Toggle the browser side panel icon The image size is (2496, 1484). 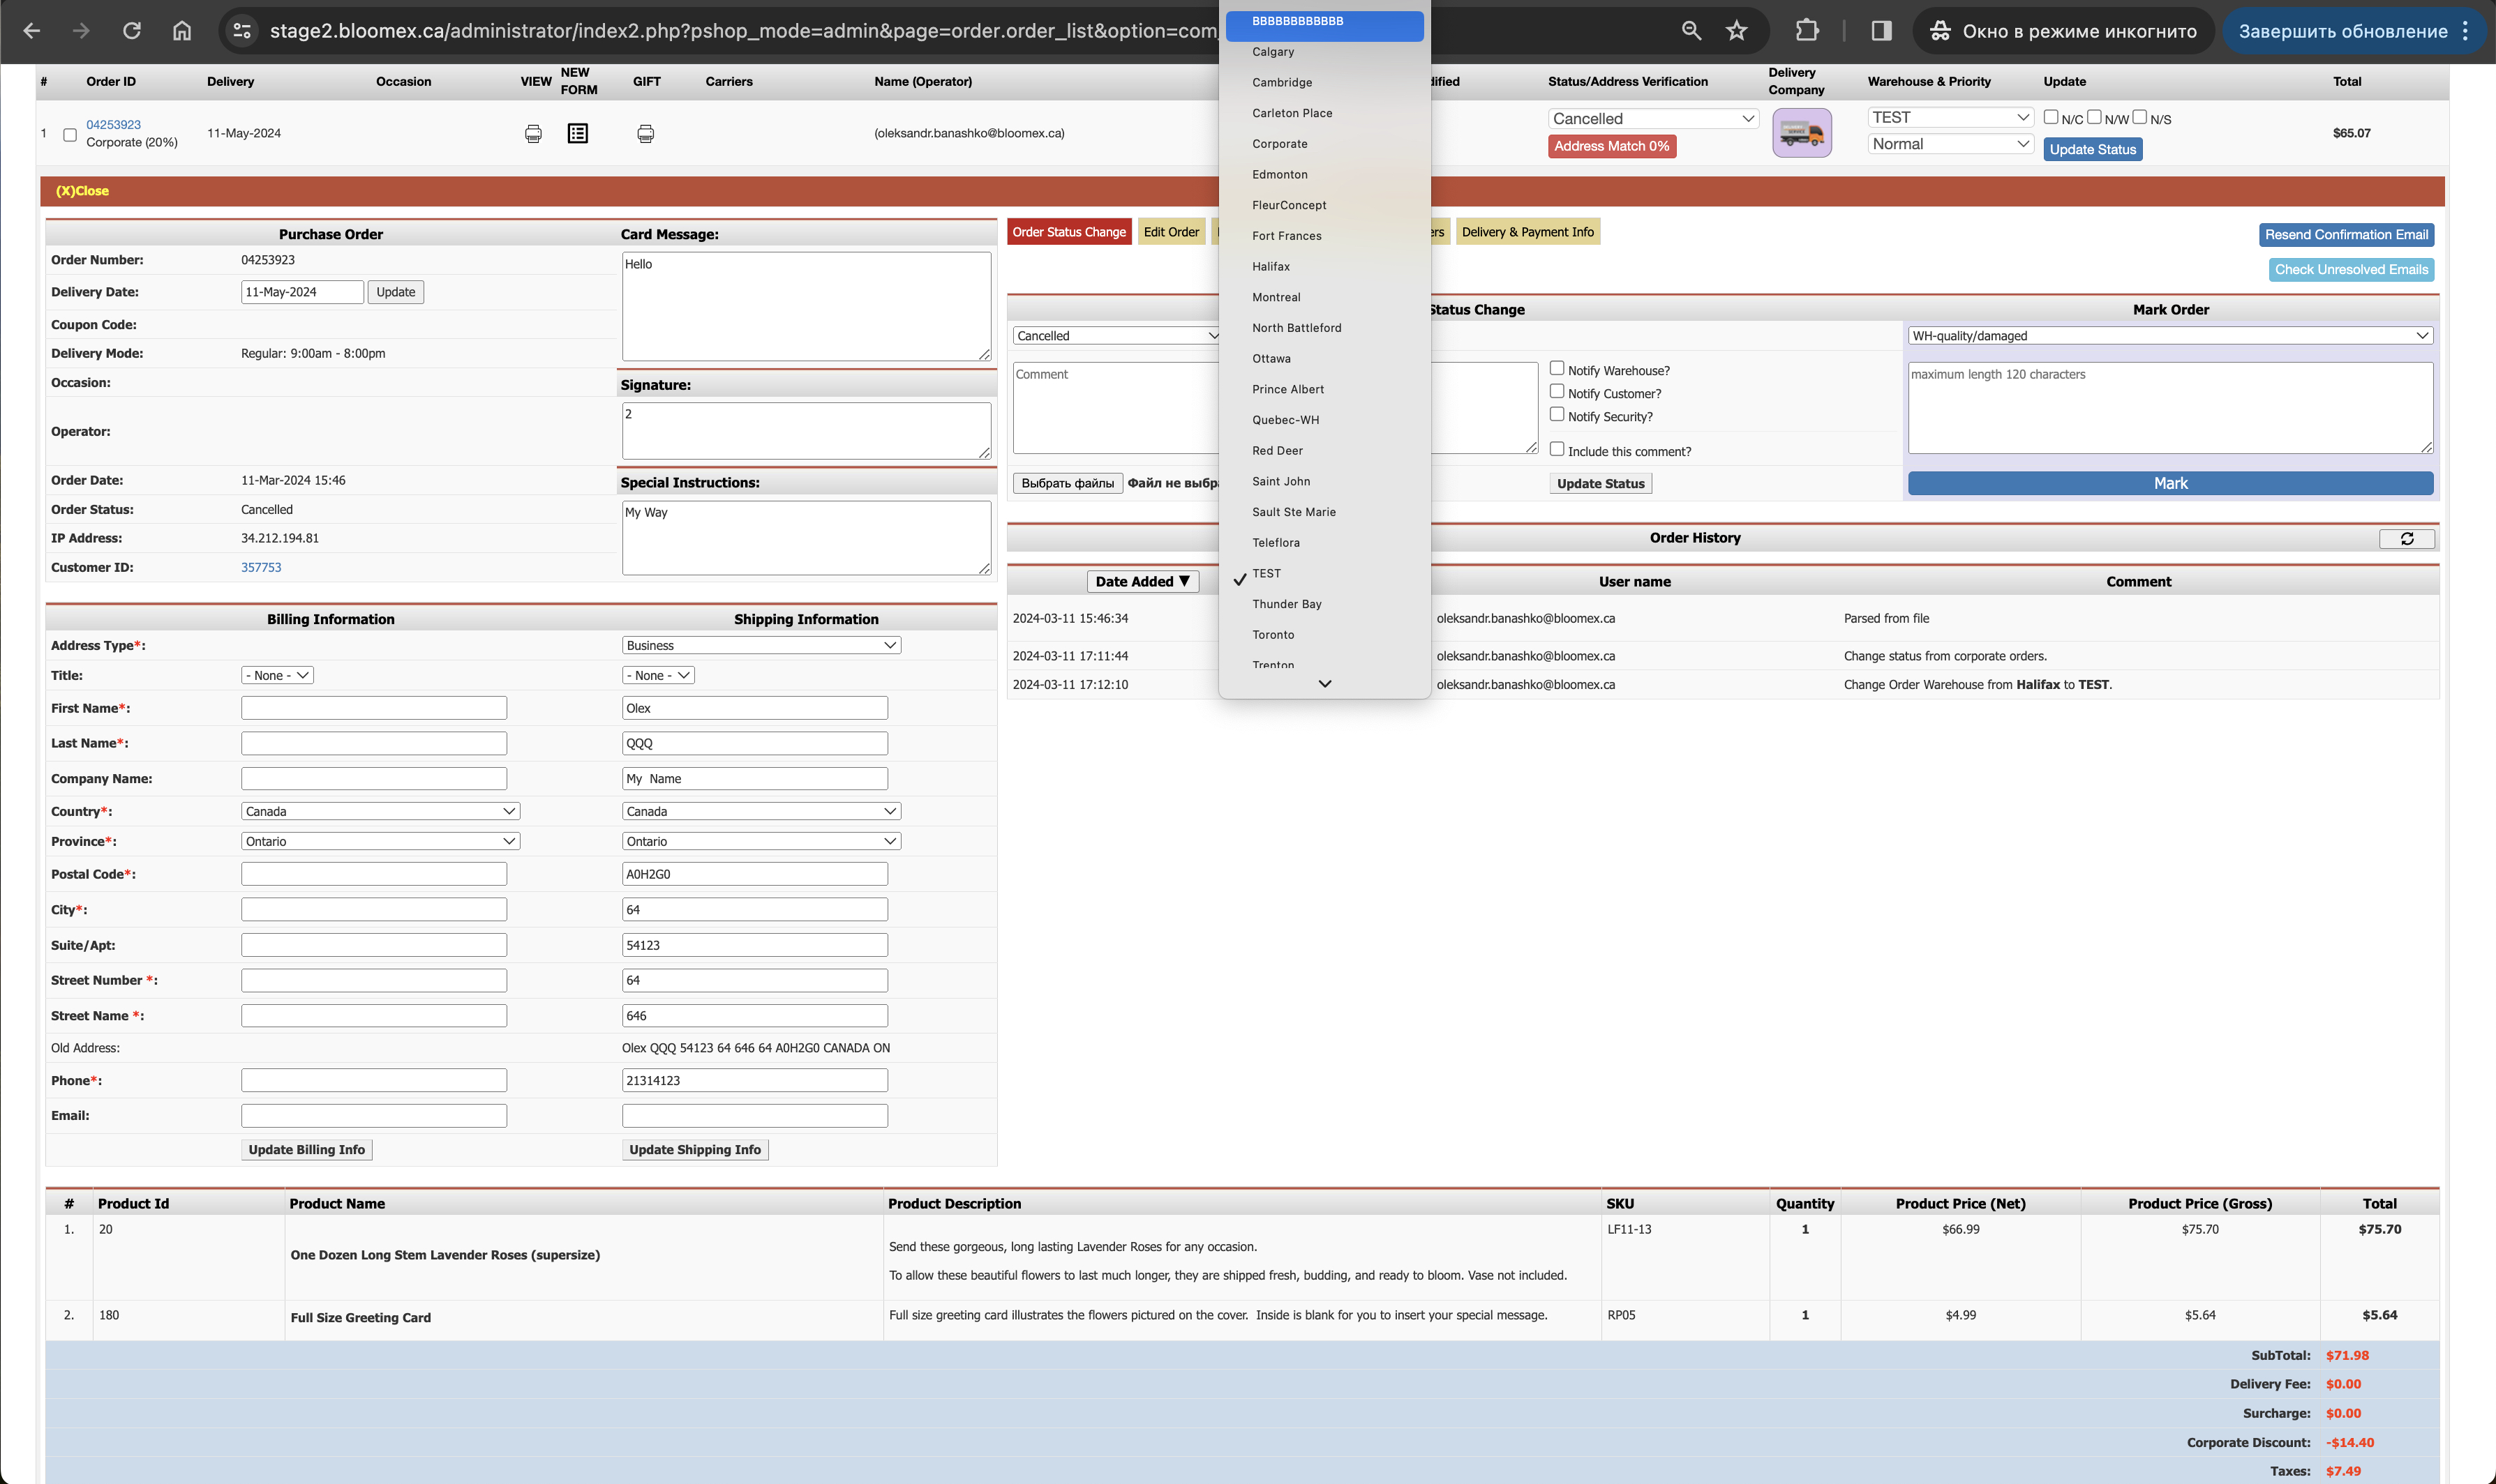[1881, 31]
